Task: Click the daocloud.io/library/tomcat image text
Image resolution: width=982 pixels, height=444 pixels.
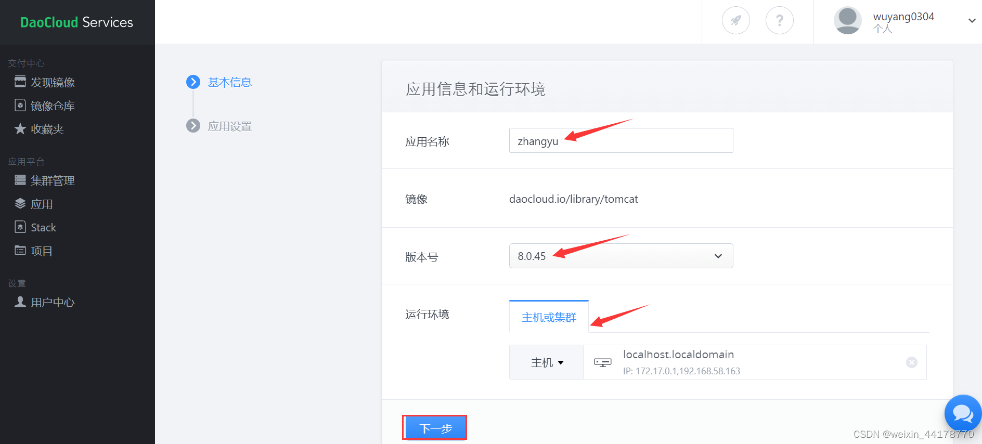Action: 573,199
